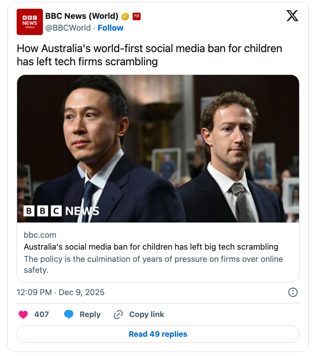This screenshot has height=356, width=314.
Task: Click the bbc.com domain label
Action: tap(40, 235)
